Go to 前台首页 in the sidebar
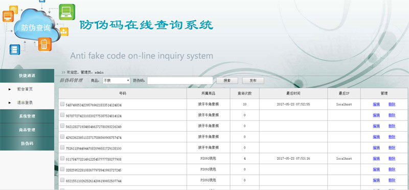 coord(25,89)
